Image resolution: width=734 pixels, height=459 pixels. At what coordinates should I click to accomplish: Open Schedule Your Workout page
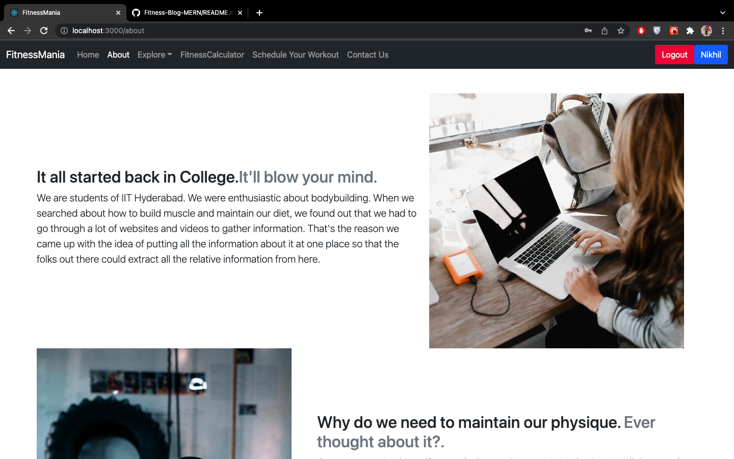(x=295, y=55)
